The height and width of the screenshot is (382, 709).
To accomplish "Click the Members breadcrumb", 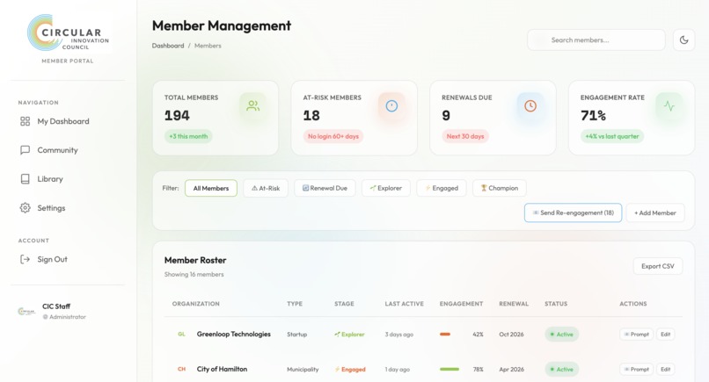I will (208, 46).
